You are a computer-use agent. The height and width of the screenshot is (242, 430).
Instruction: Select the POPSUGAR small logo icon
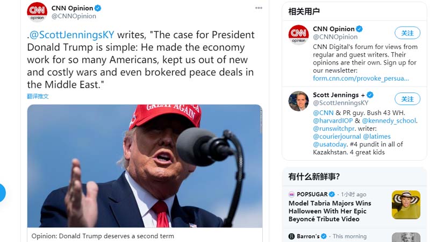point(291,195)
